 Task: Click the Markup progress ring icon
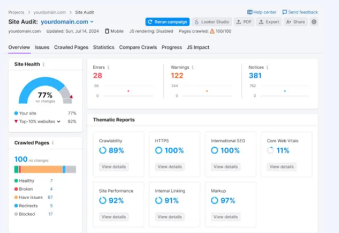click(x=215, y=201)
